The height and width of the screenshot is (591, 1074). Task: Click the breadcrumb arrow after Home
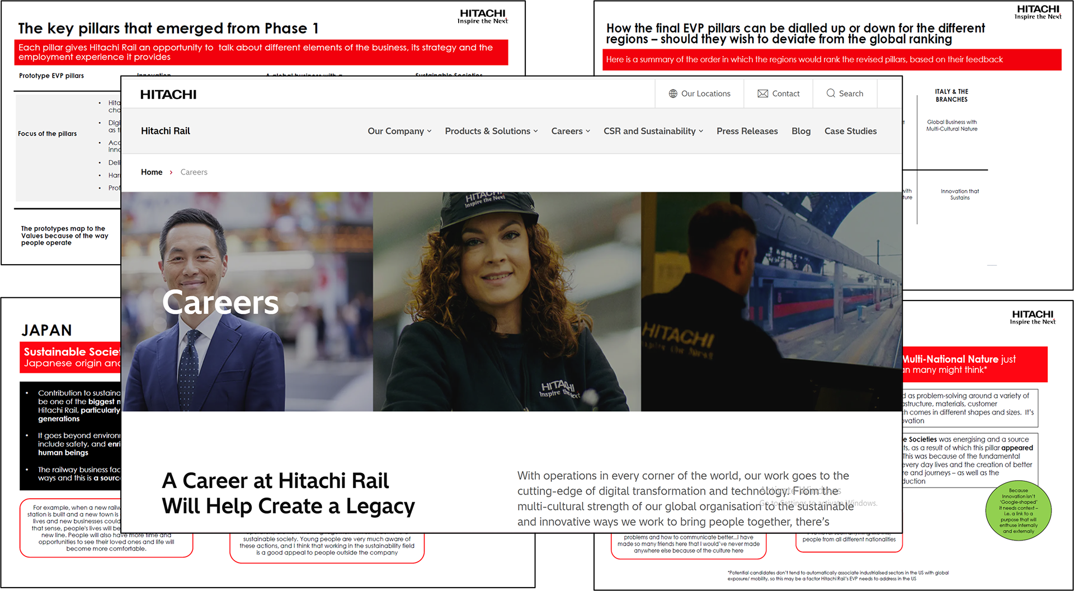click(x=171, y=172)
